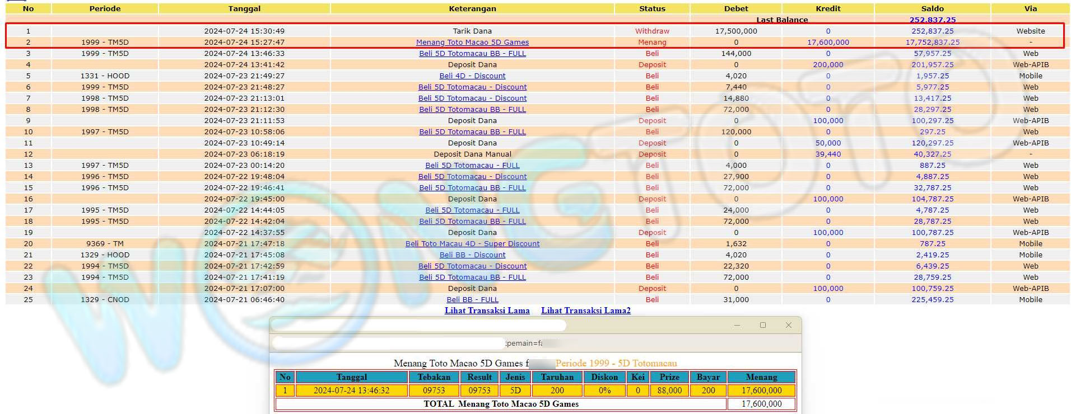Open the Menang Toto Macao 5D Games link

tap(472, 43)
